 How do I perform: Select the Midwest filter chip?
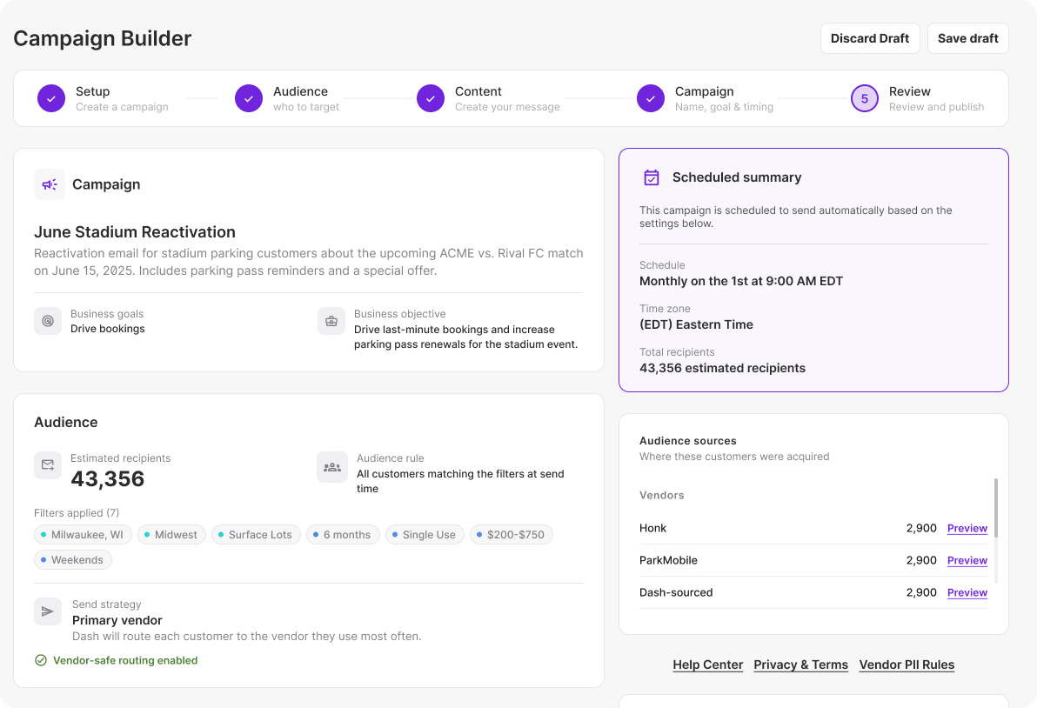click(172, 534)
